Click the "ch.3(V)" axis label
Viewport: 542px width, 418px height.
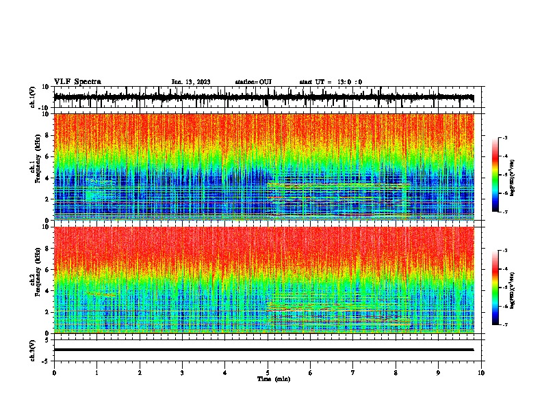pos(33,350)
